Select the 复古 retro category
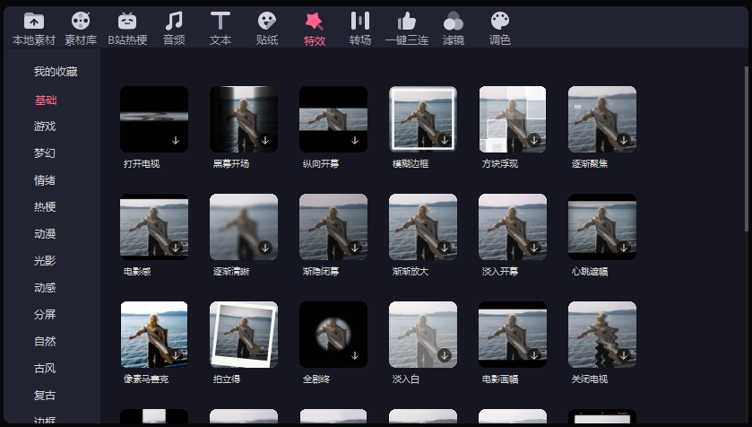This screenshot has width=752, height=427. (x=45, y=396)
